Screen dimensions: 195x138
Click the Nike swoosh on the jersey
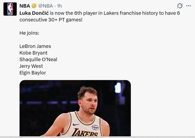76,124
